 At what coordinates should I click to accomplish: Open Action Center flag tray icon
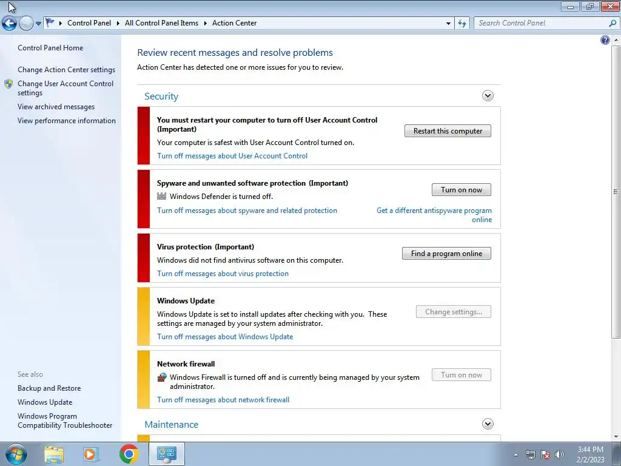pyautogui.click(x=545, y=454)
